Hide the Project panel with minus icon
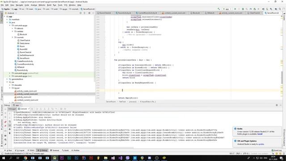This screenshot has width=286, height=161. point(93,13)
